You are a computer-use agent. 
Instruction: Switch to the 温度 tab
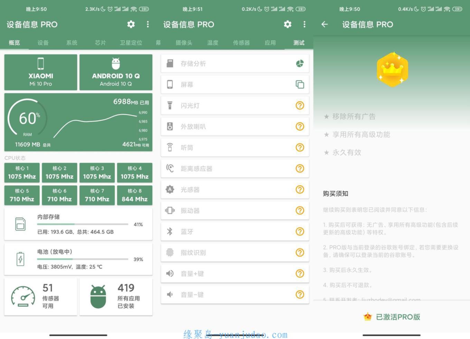(213, 43)
